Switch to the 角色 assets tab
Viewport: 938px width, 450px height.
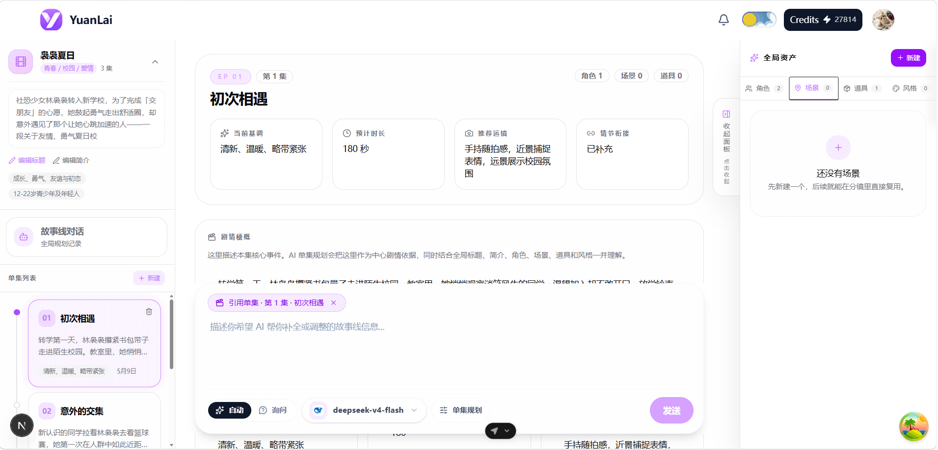(764, 88)
